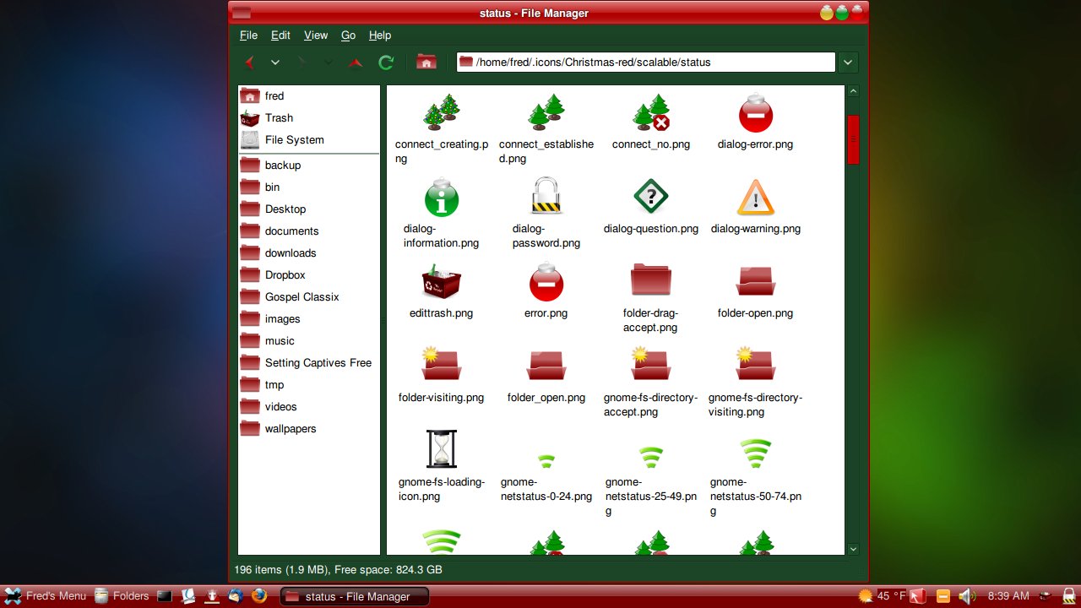This screenshot has height=608, width=1081.
Task: Select the dialog-information.png file icon
Action: (442, 197)
